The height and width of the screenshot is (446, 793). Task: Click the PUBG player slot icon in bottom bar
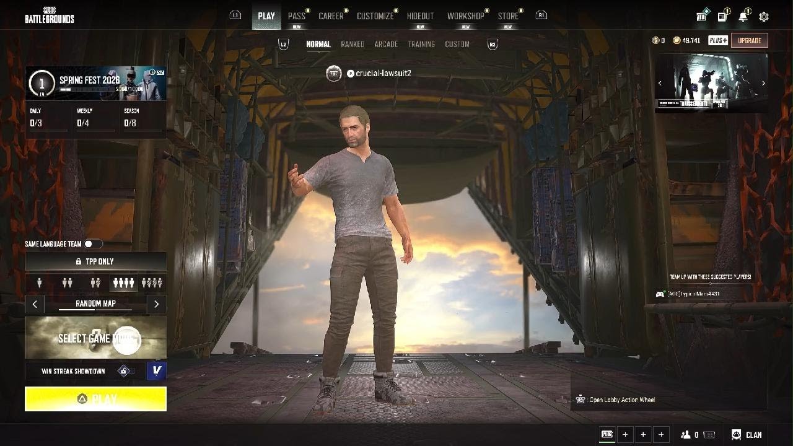coord(607,435)
